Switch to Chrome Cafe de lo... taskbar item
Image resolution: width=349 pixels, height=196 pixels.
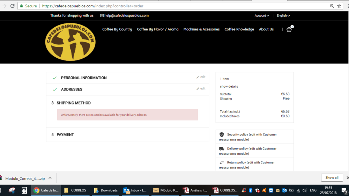pos(46,190)
